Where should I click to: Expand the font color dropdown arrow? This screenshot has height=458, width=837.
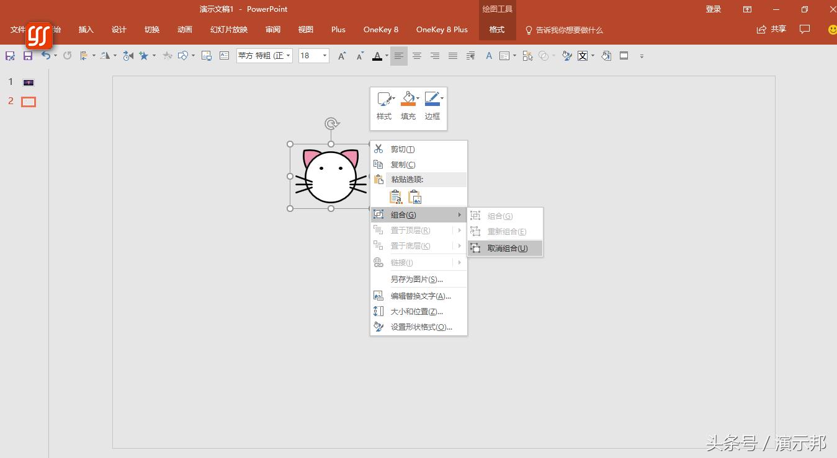coord(387,56)
